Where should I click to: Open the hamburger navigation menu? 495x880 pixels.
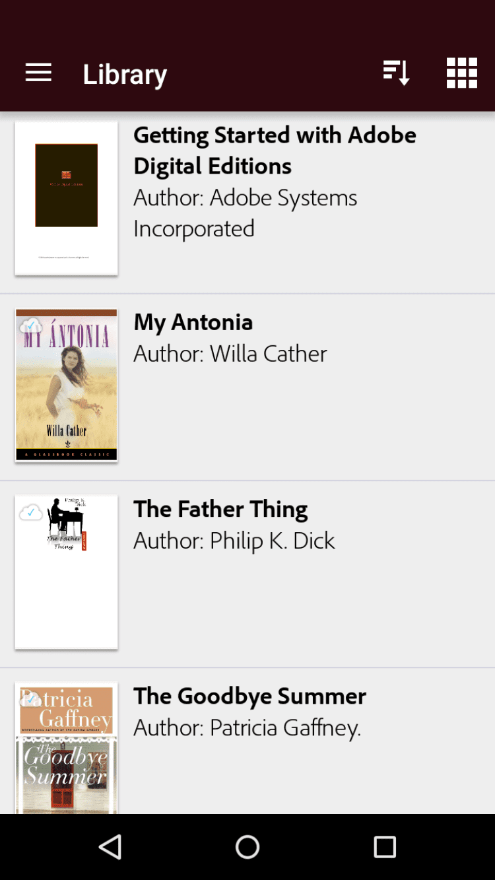[x=38, y=73]
